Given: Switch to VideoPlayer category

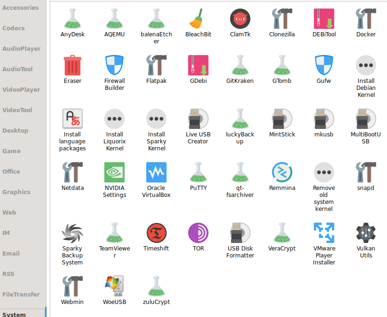Looking at the screenshot, I should click(x=21, y=89).
